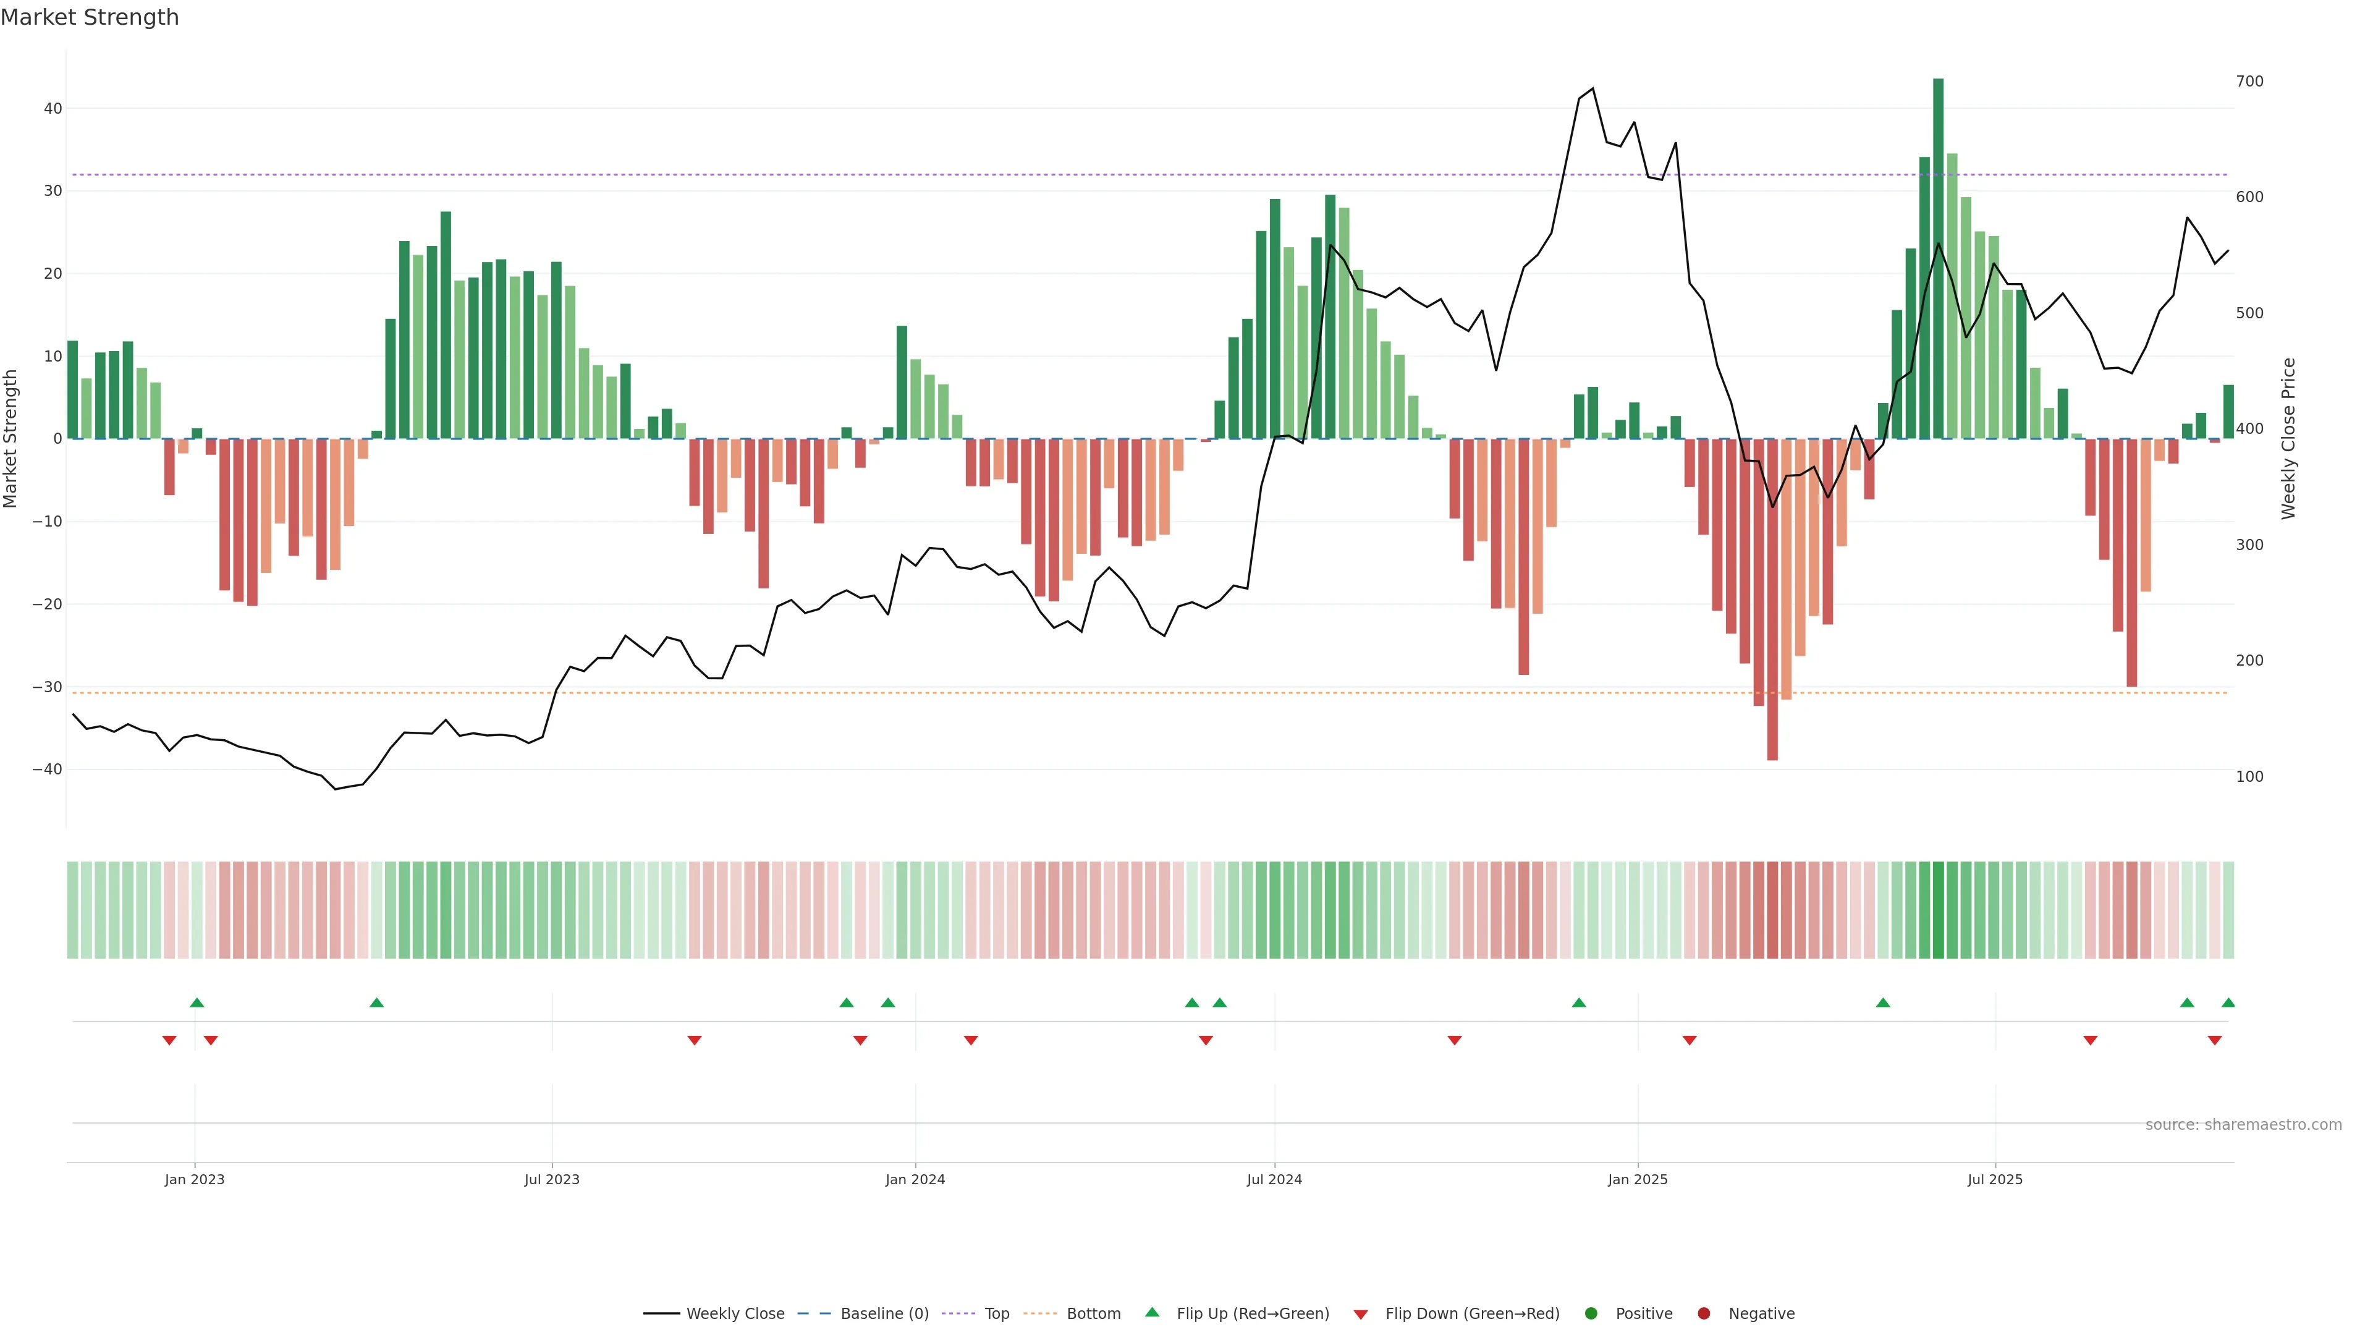
Task: Click the last red flip-down marker
Action: pos(2215,1040)
